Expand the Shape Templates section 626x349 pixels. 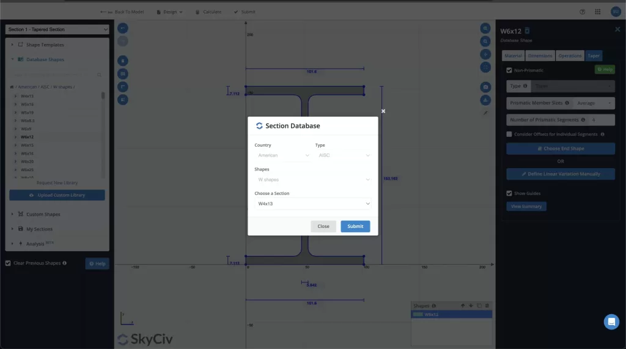pyautogui.click(x=45, y=45)
